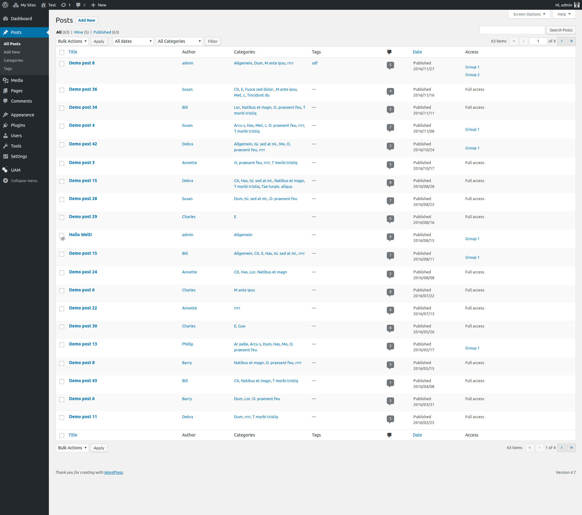Viewport: 582px width, 515px height.
Task: Open the top Bulk Actions dropdown
Action: click(x=72, y=41)
